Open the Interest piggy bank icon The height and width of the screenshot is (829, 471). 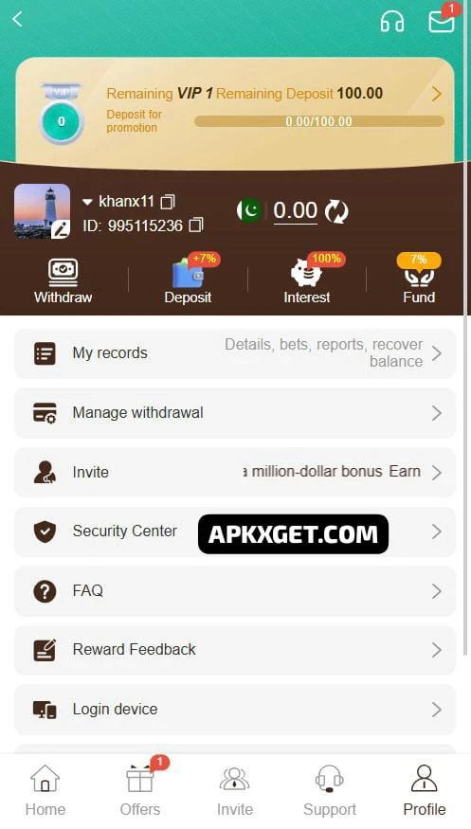(x=306, y=273)
